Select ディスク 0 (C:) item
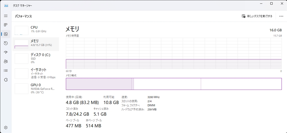The width and height of the screenshot is (287, 133). pos(36,58)
